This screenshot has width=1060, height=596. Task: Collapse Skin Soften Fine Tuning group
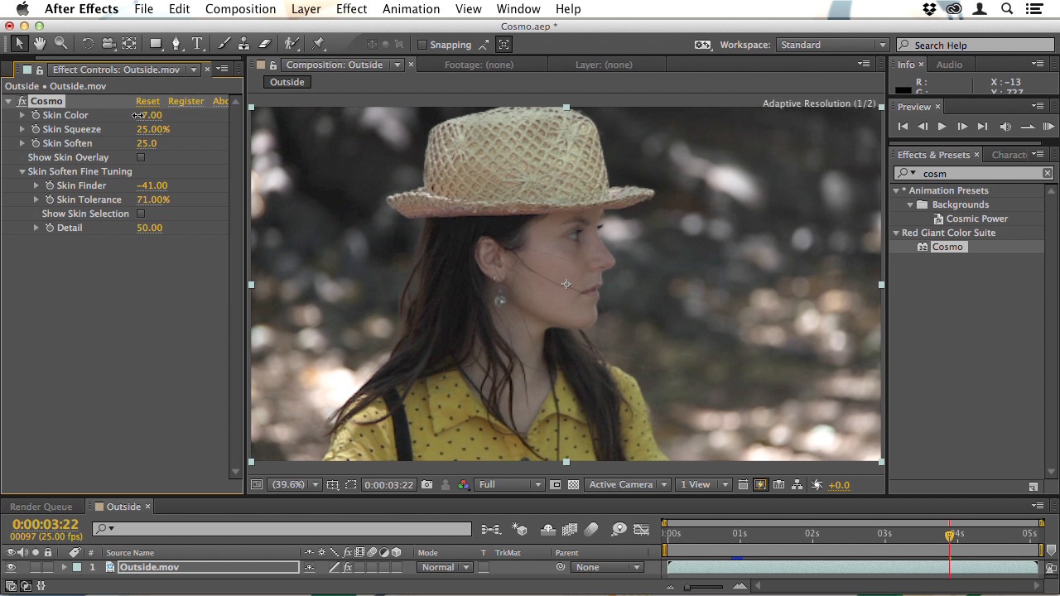[x=22, y=171]
